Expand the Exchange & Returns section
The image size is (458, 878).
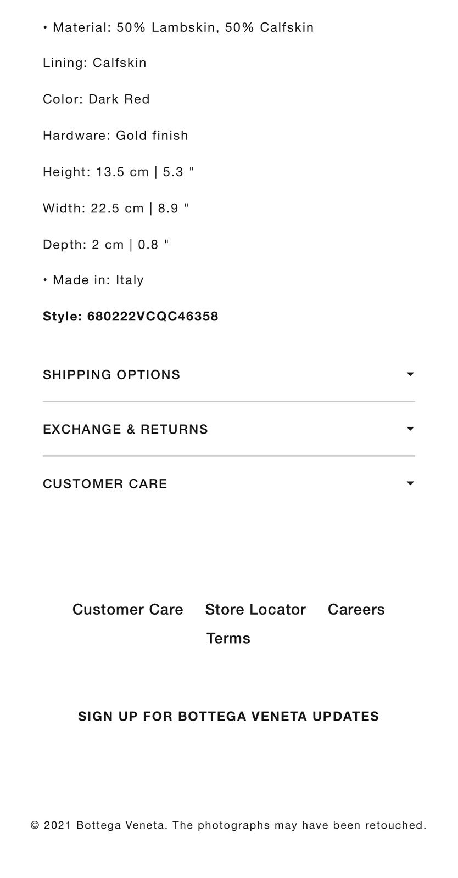228,429
